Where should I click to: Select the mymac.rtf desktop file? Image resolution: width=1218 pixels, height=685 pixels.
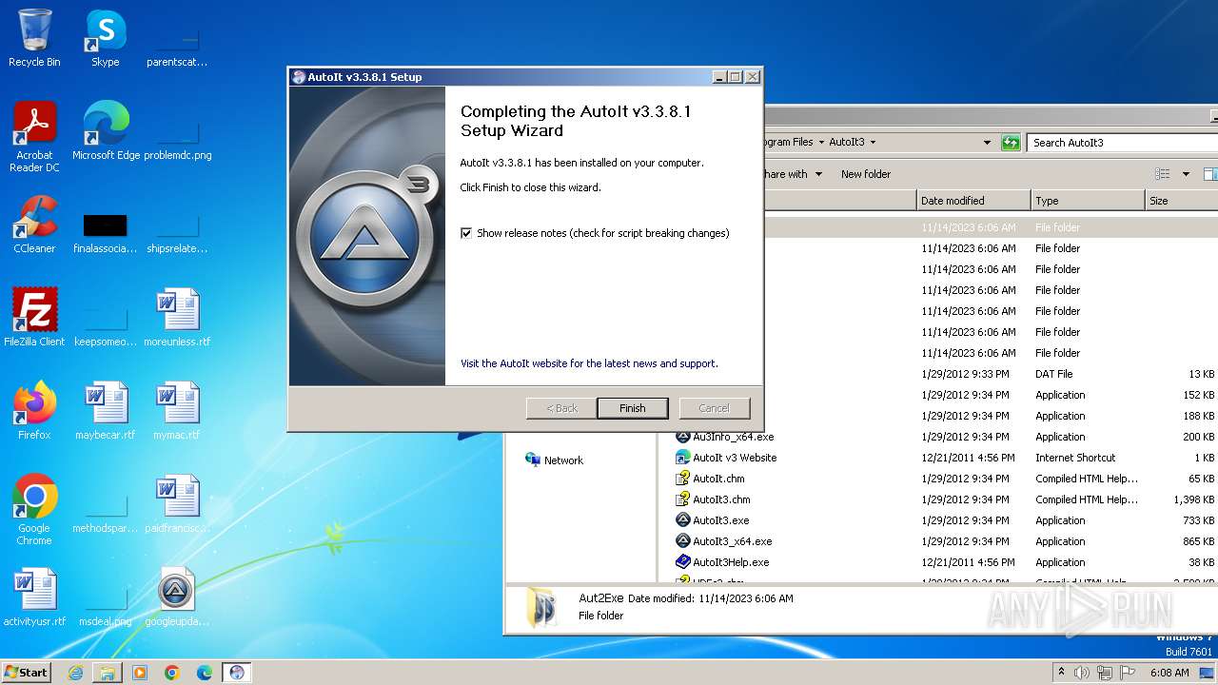(177, 411)
